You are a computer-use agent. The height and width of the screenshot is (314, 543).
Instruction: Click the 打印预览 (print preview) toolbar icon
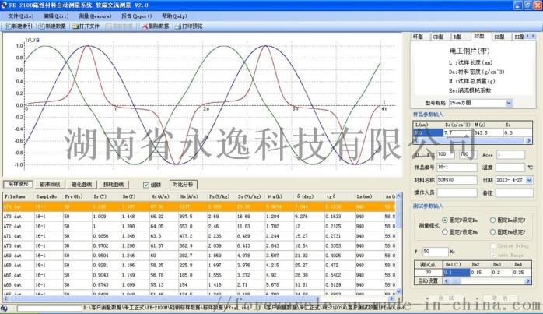tap(178, 26)
